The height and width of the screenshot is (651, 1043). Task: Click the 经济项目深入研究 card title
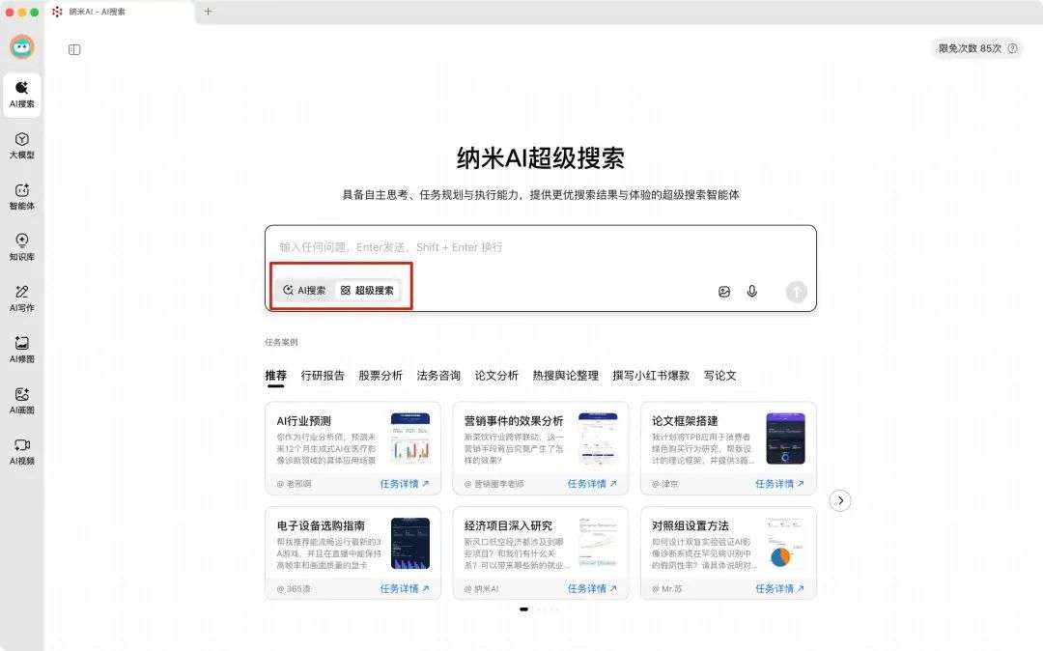(508, 525)
